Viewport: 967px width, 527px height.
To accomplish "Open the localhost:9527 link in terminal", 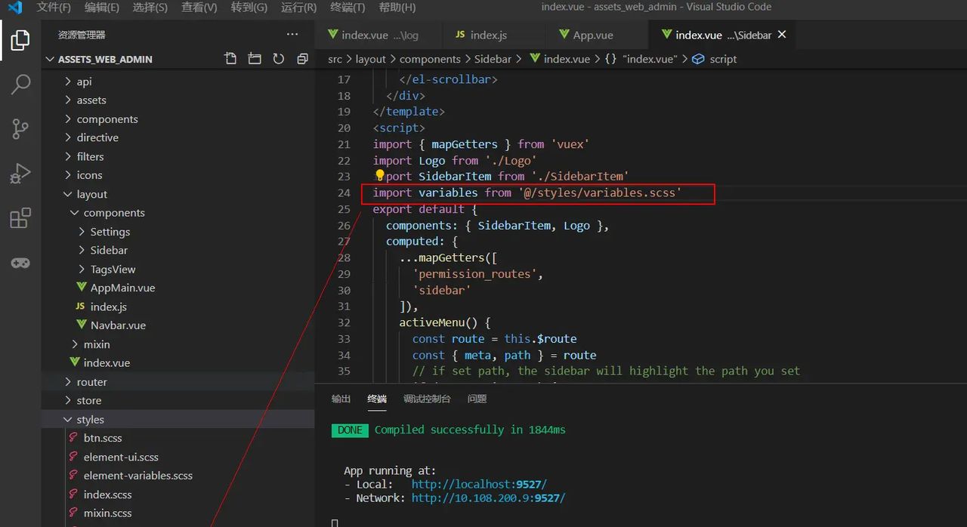I will coord(478,484).
